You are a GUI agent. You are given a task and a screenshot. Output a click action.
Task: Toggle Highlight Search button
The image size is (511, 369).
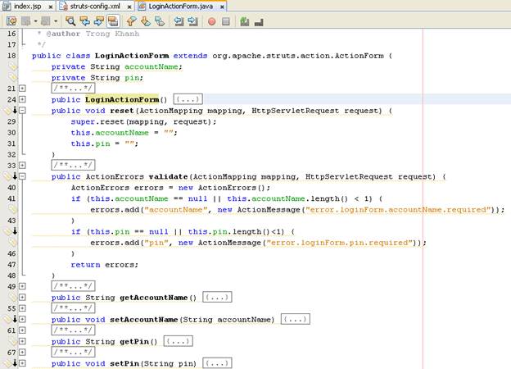coord(113,21)
